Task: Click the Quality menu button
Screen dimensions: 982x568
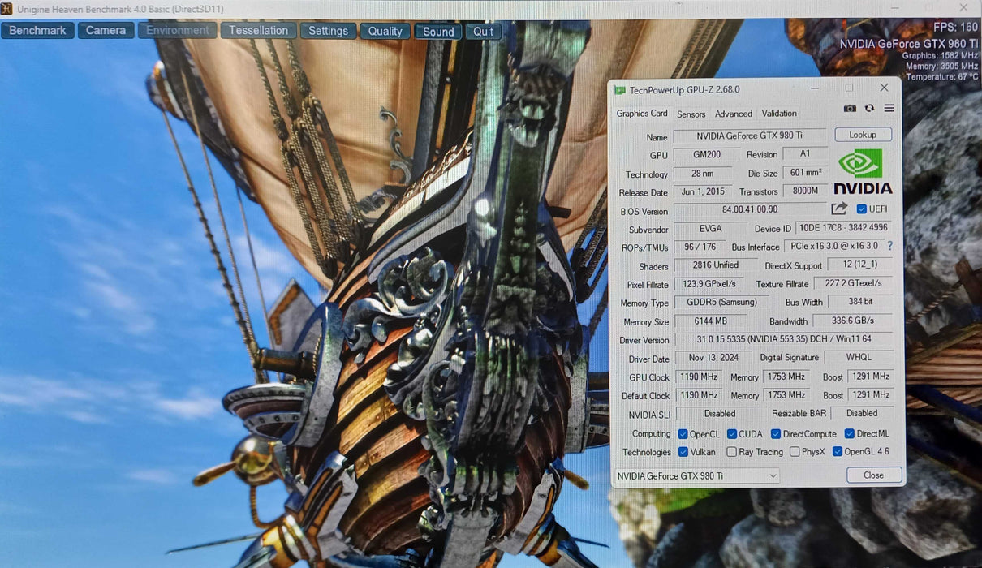Action: click(385, 31)
